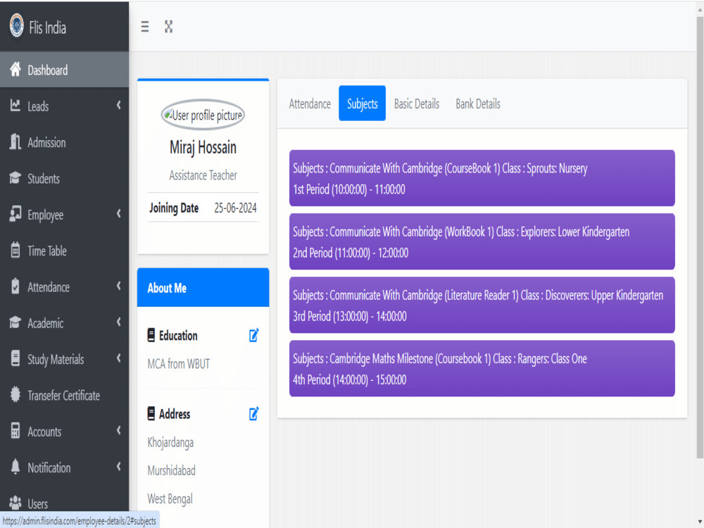Open Users page from sidebar

(64, 503)
